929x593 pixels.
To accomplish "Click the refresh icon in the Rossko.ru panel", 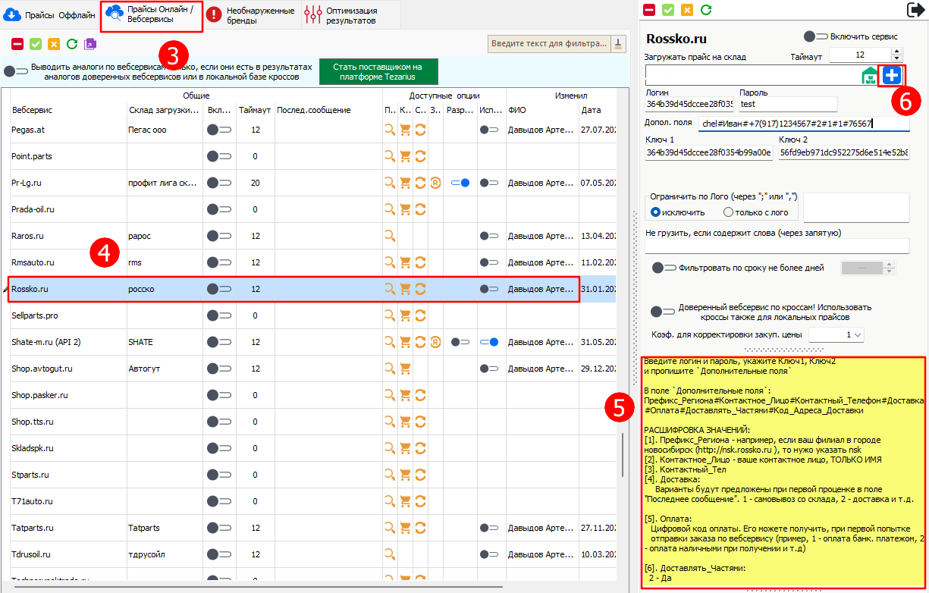I will point(706,10).
